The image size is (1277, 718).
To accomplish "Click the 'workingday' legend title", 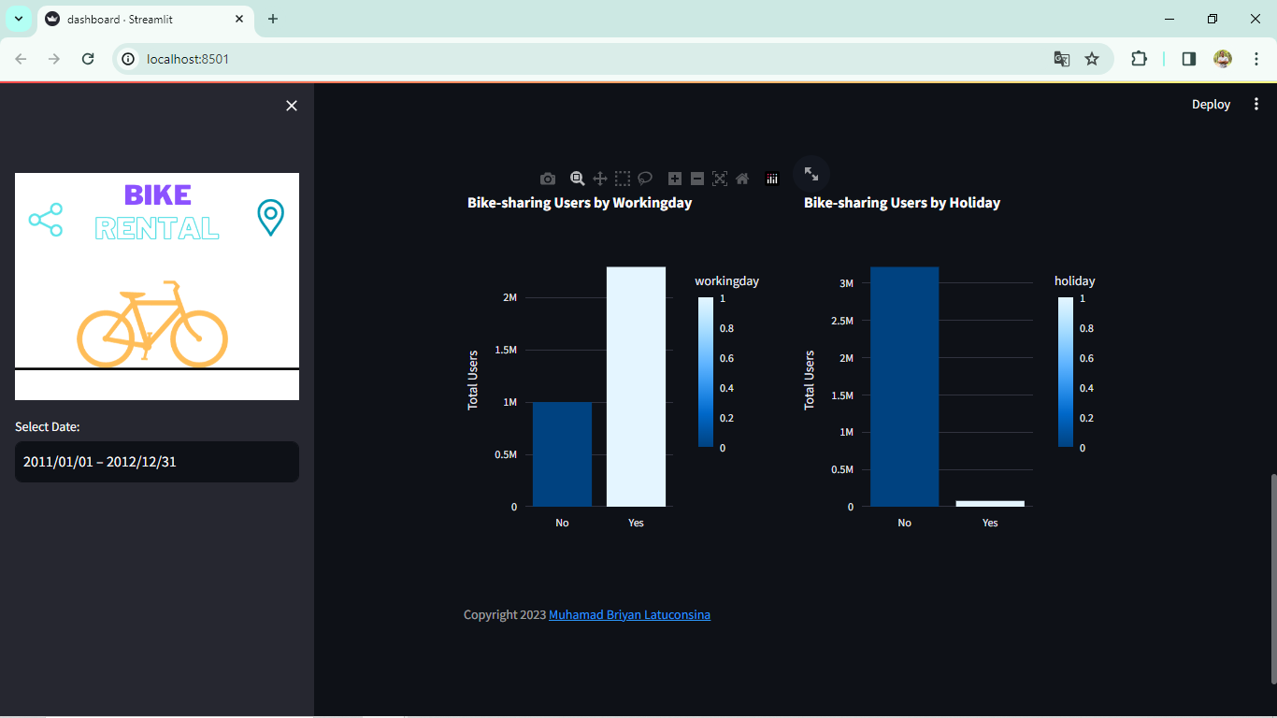I will pos(727,280).
